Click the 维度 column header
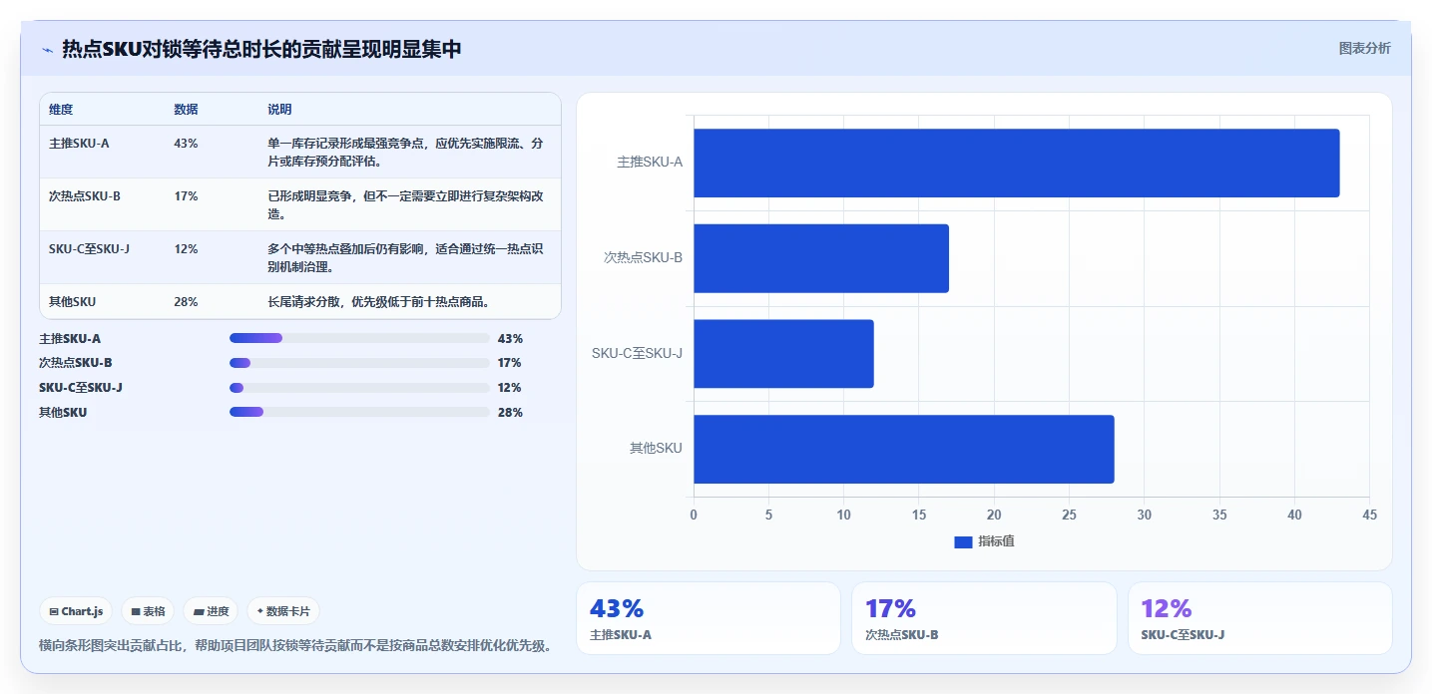The width and height of the screenshot is (1432, 694). point(61,109)
